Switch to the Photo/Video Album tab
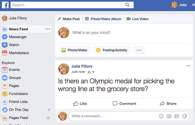The width and height of the screenshot is (195, 125). pos(103,19)
